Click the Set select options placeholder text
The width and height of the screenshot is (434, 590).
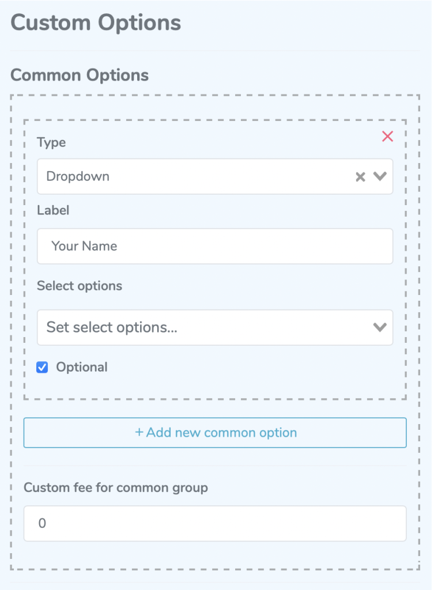pos(112,327)
